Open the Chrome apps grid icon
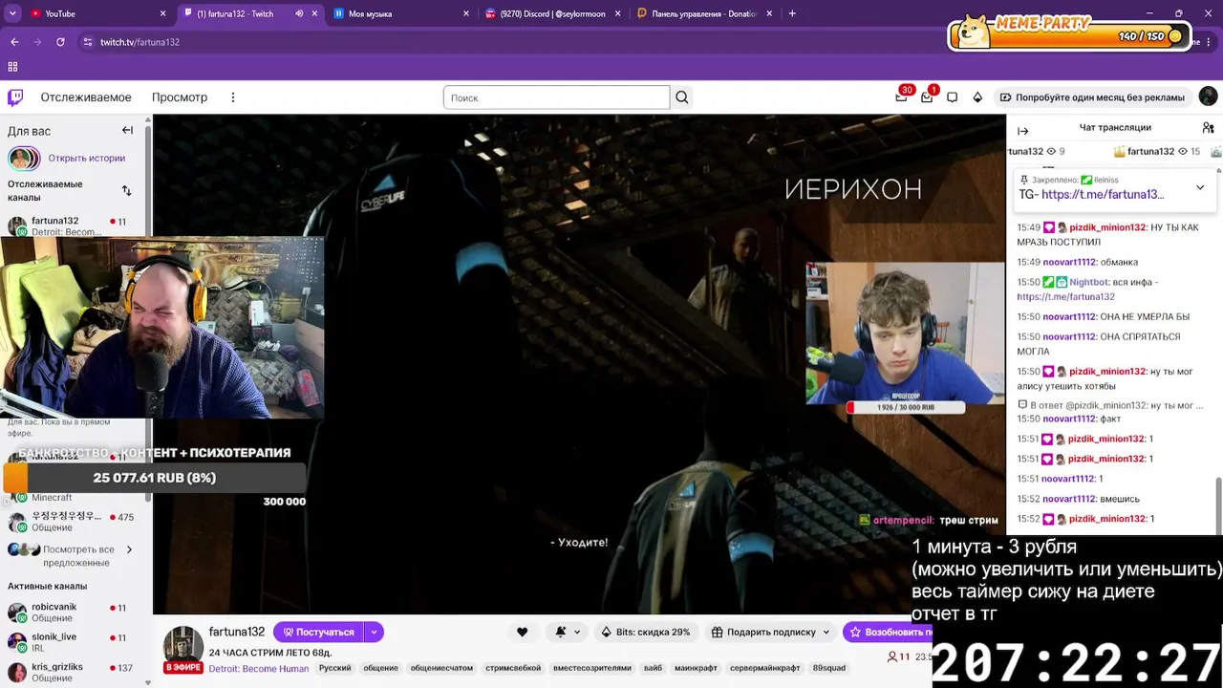The height and width of the screenshot is (688, 1223). (x=13, y=67)
